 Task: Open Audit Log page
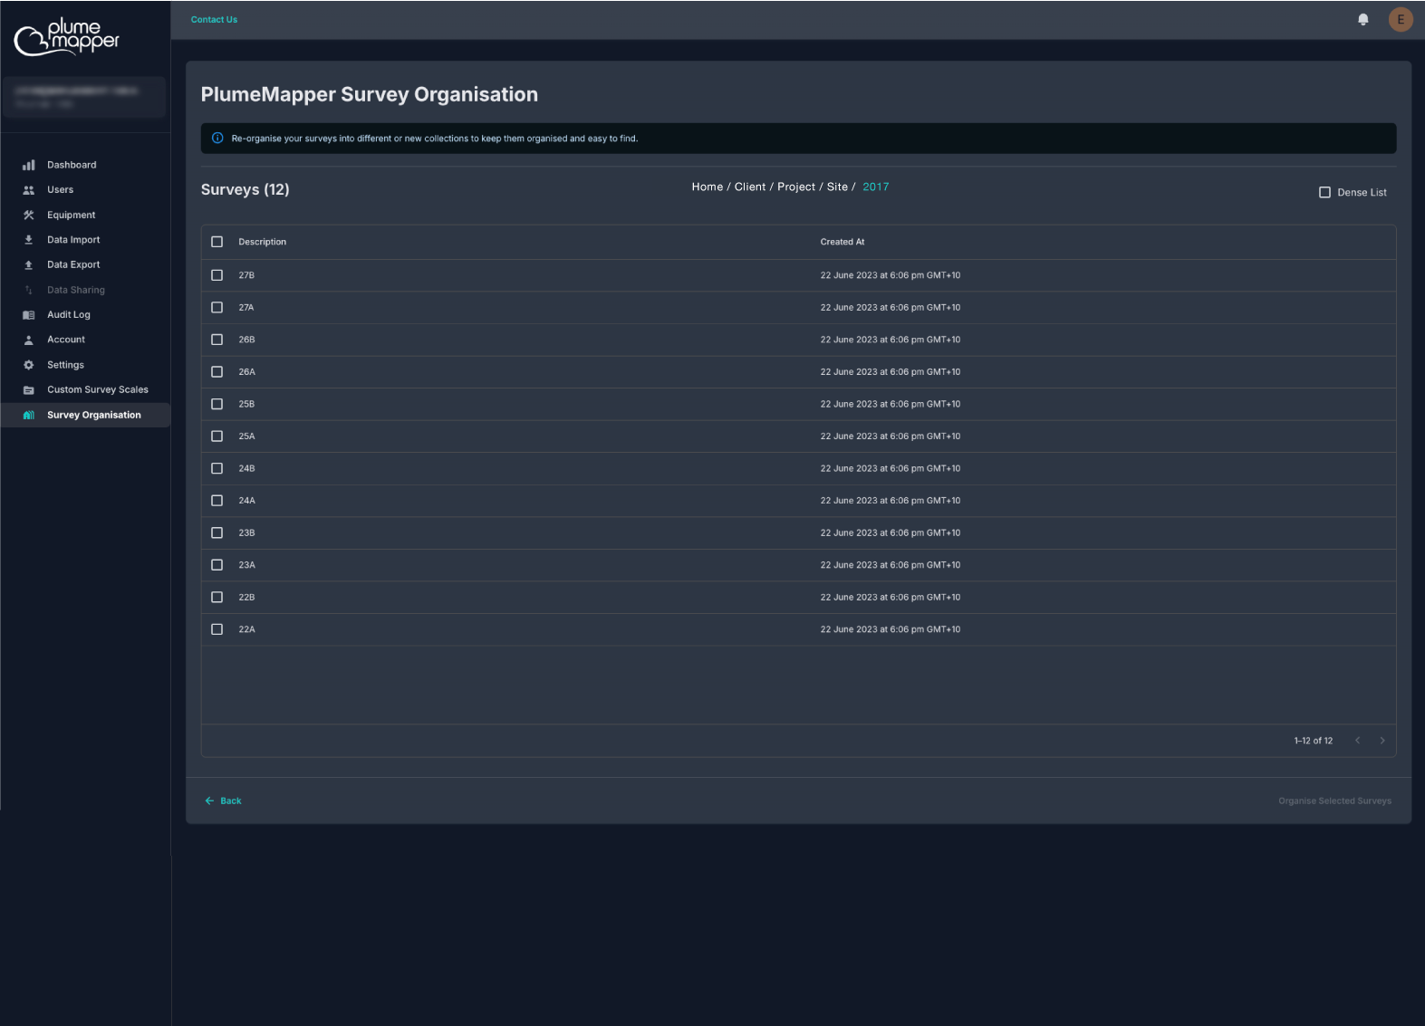click(85, 315)
